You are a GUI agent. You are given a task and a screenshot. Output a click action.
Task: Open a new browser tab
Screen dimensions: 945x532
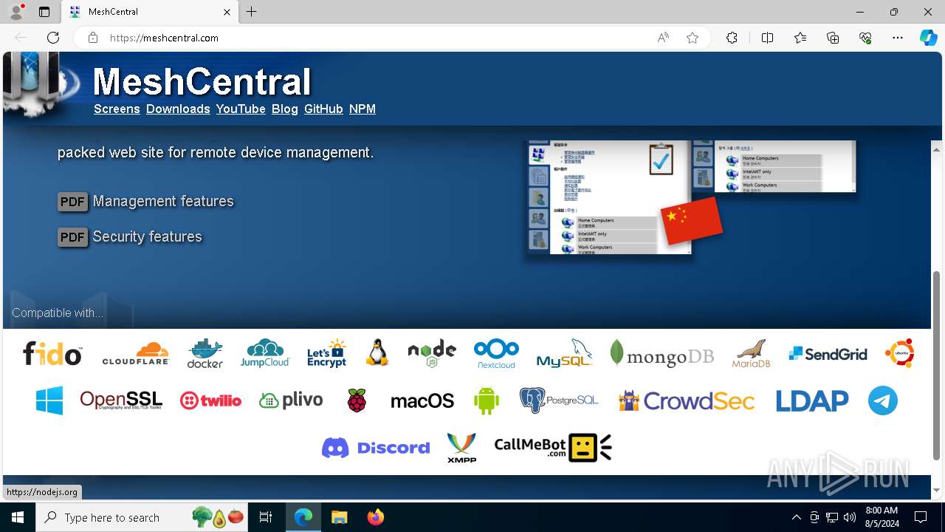click(x=252, y=12)
